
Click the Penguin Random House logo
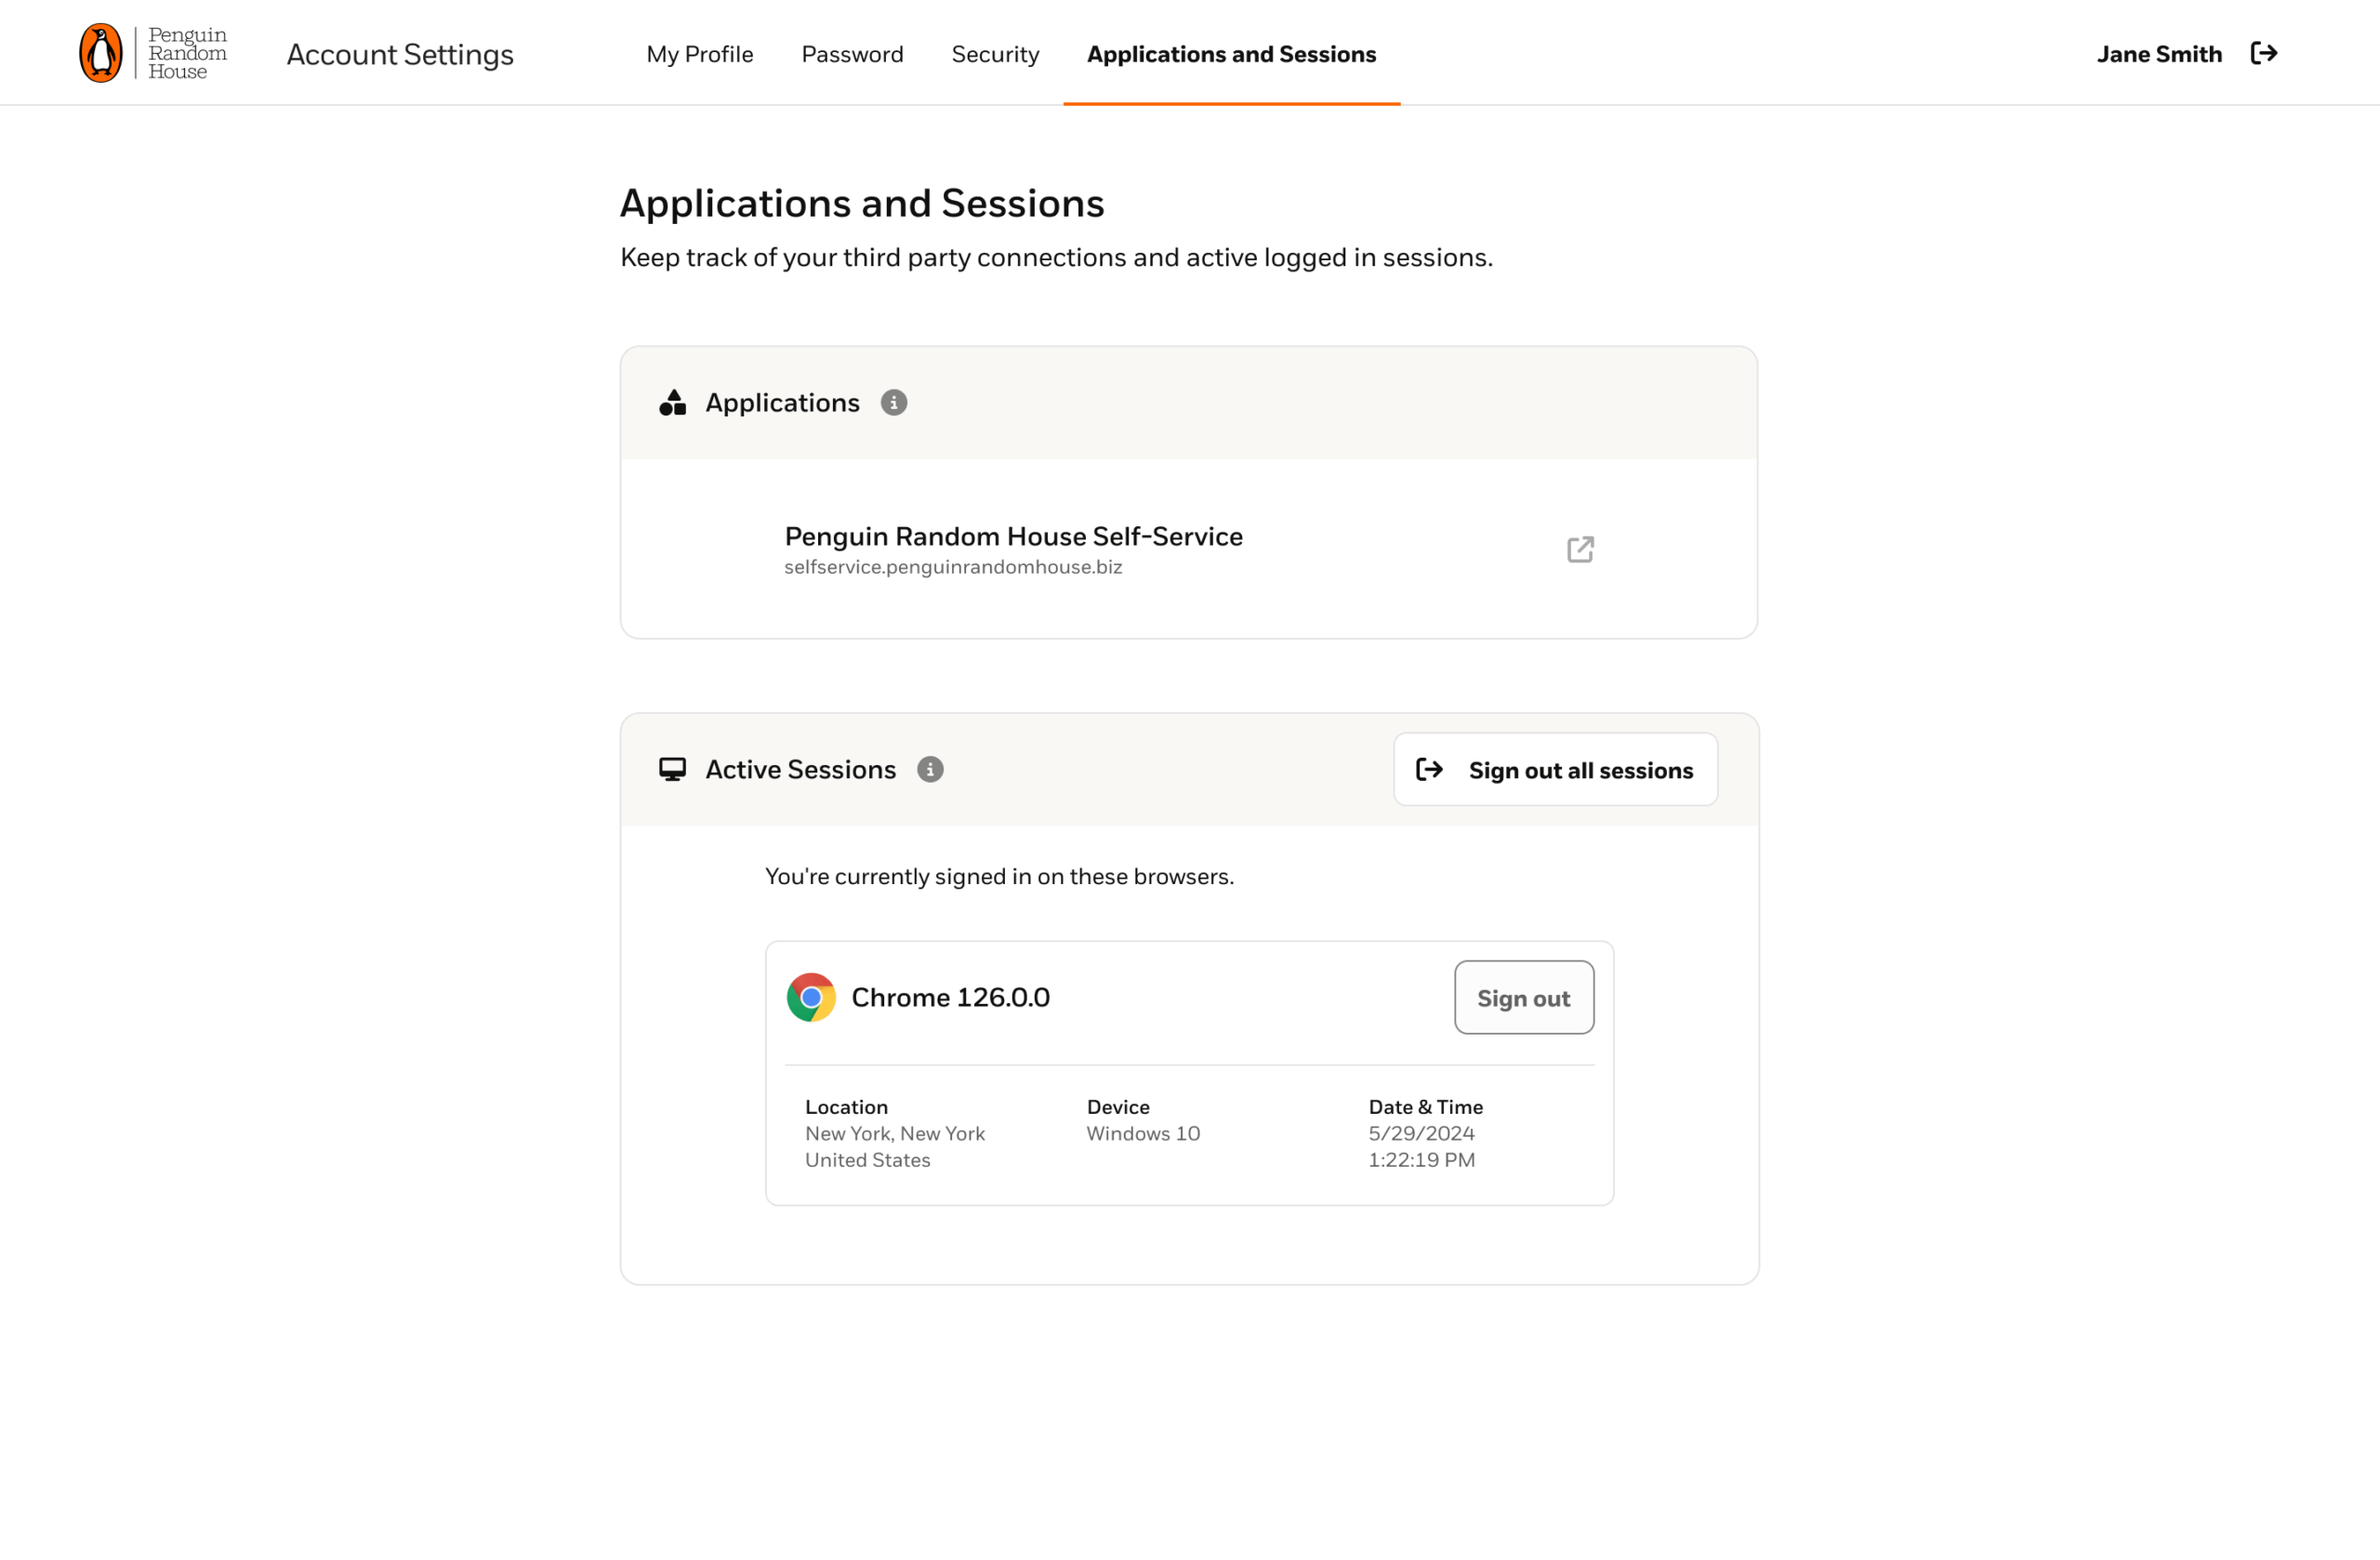point(153,53)
